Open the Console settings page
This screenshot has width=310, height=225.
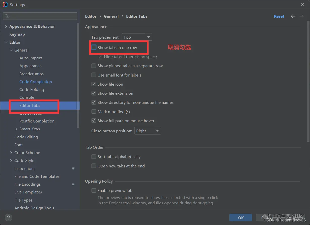pyautogui.click(x=27, y=97)
